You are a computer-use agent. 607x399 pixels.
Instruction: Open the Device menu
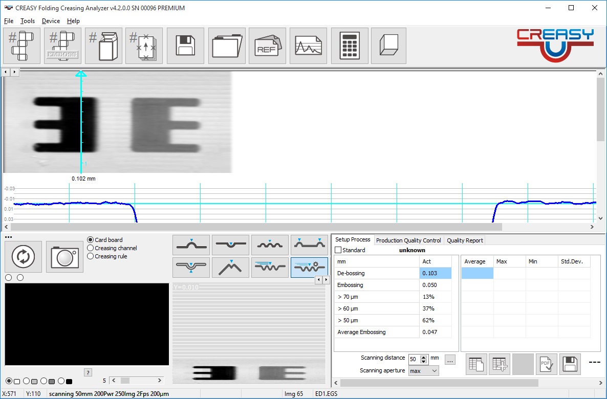tap(51, 21)
